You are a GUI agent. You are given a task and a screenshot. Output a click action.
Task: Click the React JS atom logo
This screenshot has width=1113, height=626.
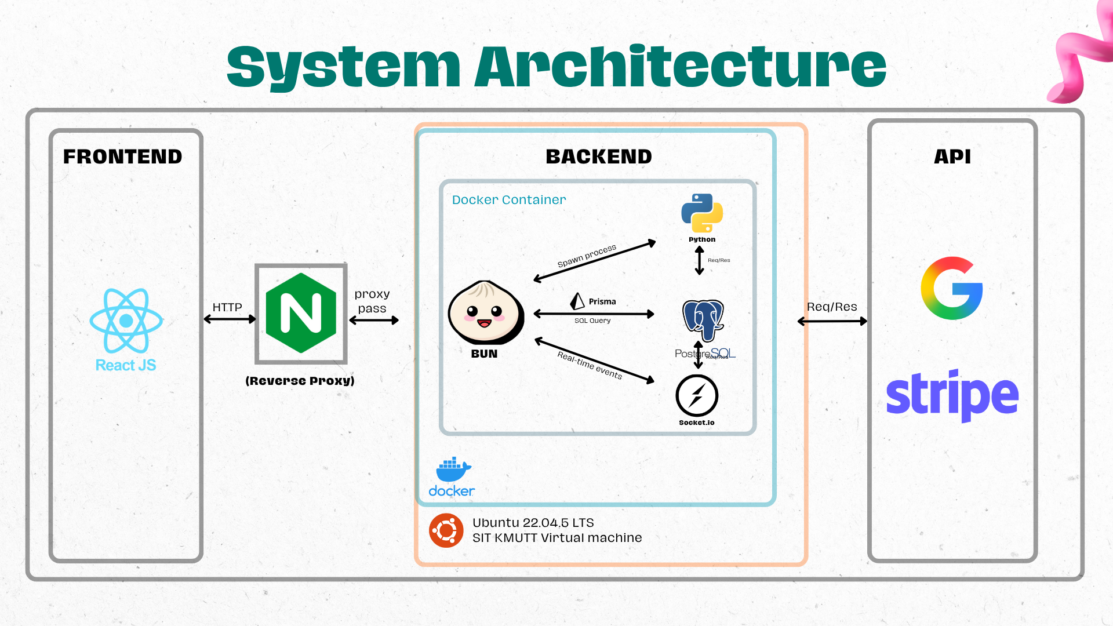[126, 321]
